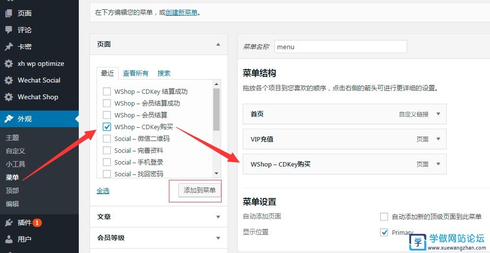Image resolution: width=490 pixels, height=253 pixels.
Task: Open Wechat Social menu
Action: (39, 81)
